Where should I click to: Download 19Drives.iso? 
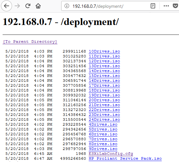(104, 95)
